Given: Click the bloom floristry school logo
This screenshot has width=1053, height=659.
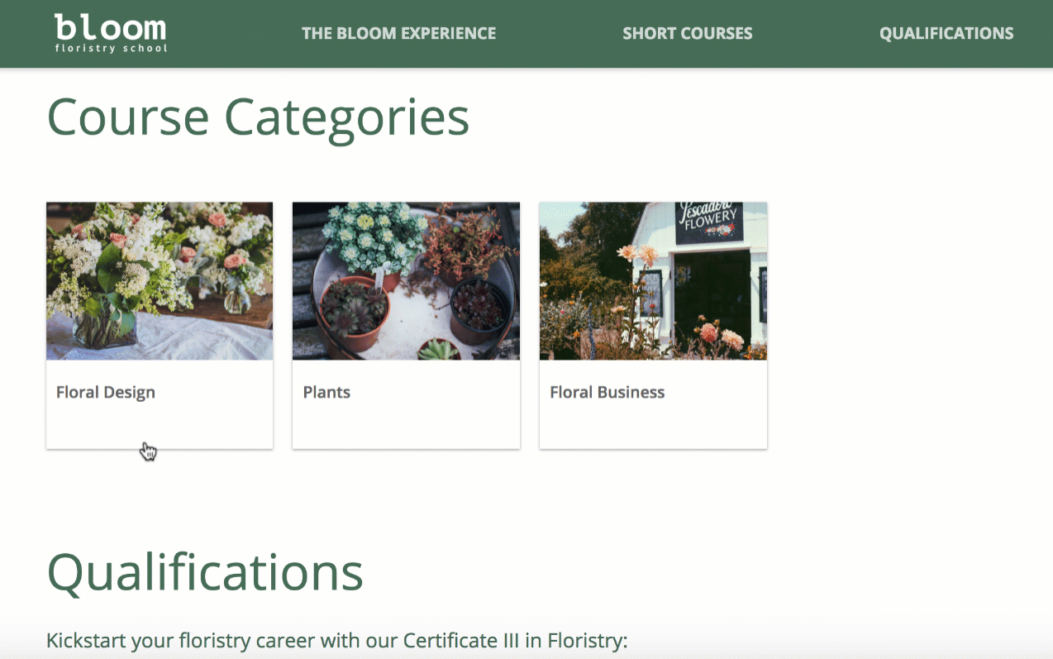Looking at the screenshot, I should [111, 33].
